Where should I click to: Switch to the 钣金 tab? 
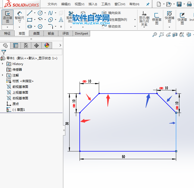51,33
